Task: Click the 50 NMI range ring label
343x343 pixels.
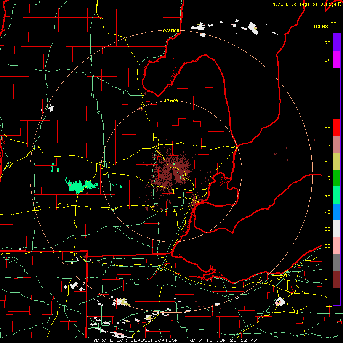Action: pyautogui.click(x=171, y=101)
